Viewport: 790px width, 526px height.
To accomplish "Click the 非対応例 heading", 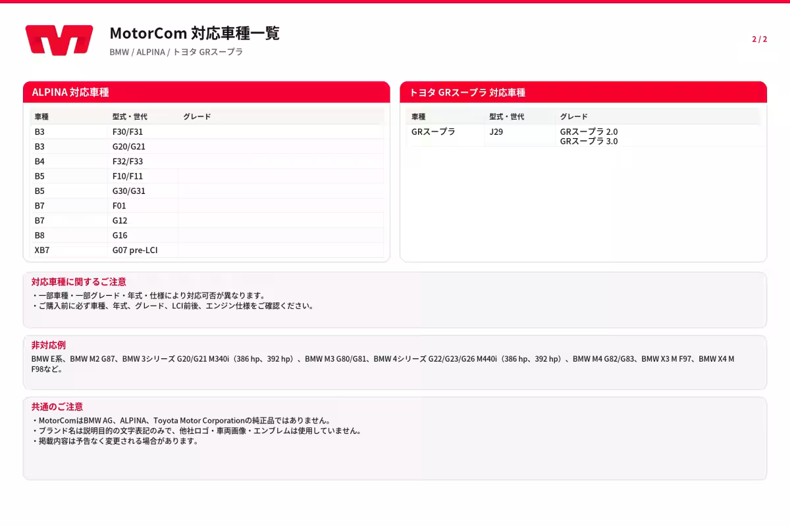I will coord(49,345).
